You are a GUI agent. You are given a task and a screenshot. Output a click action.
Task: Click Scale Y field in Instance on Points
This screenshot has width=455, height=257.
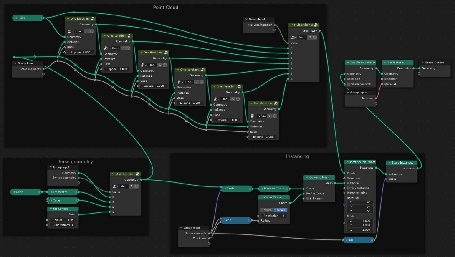[359, 225]
